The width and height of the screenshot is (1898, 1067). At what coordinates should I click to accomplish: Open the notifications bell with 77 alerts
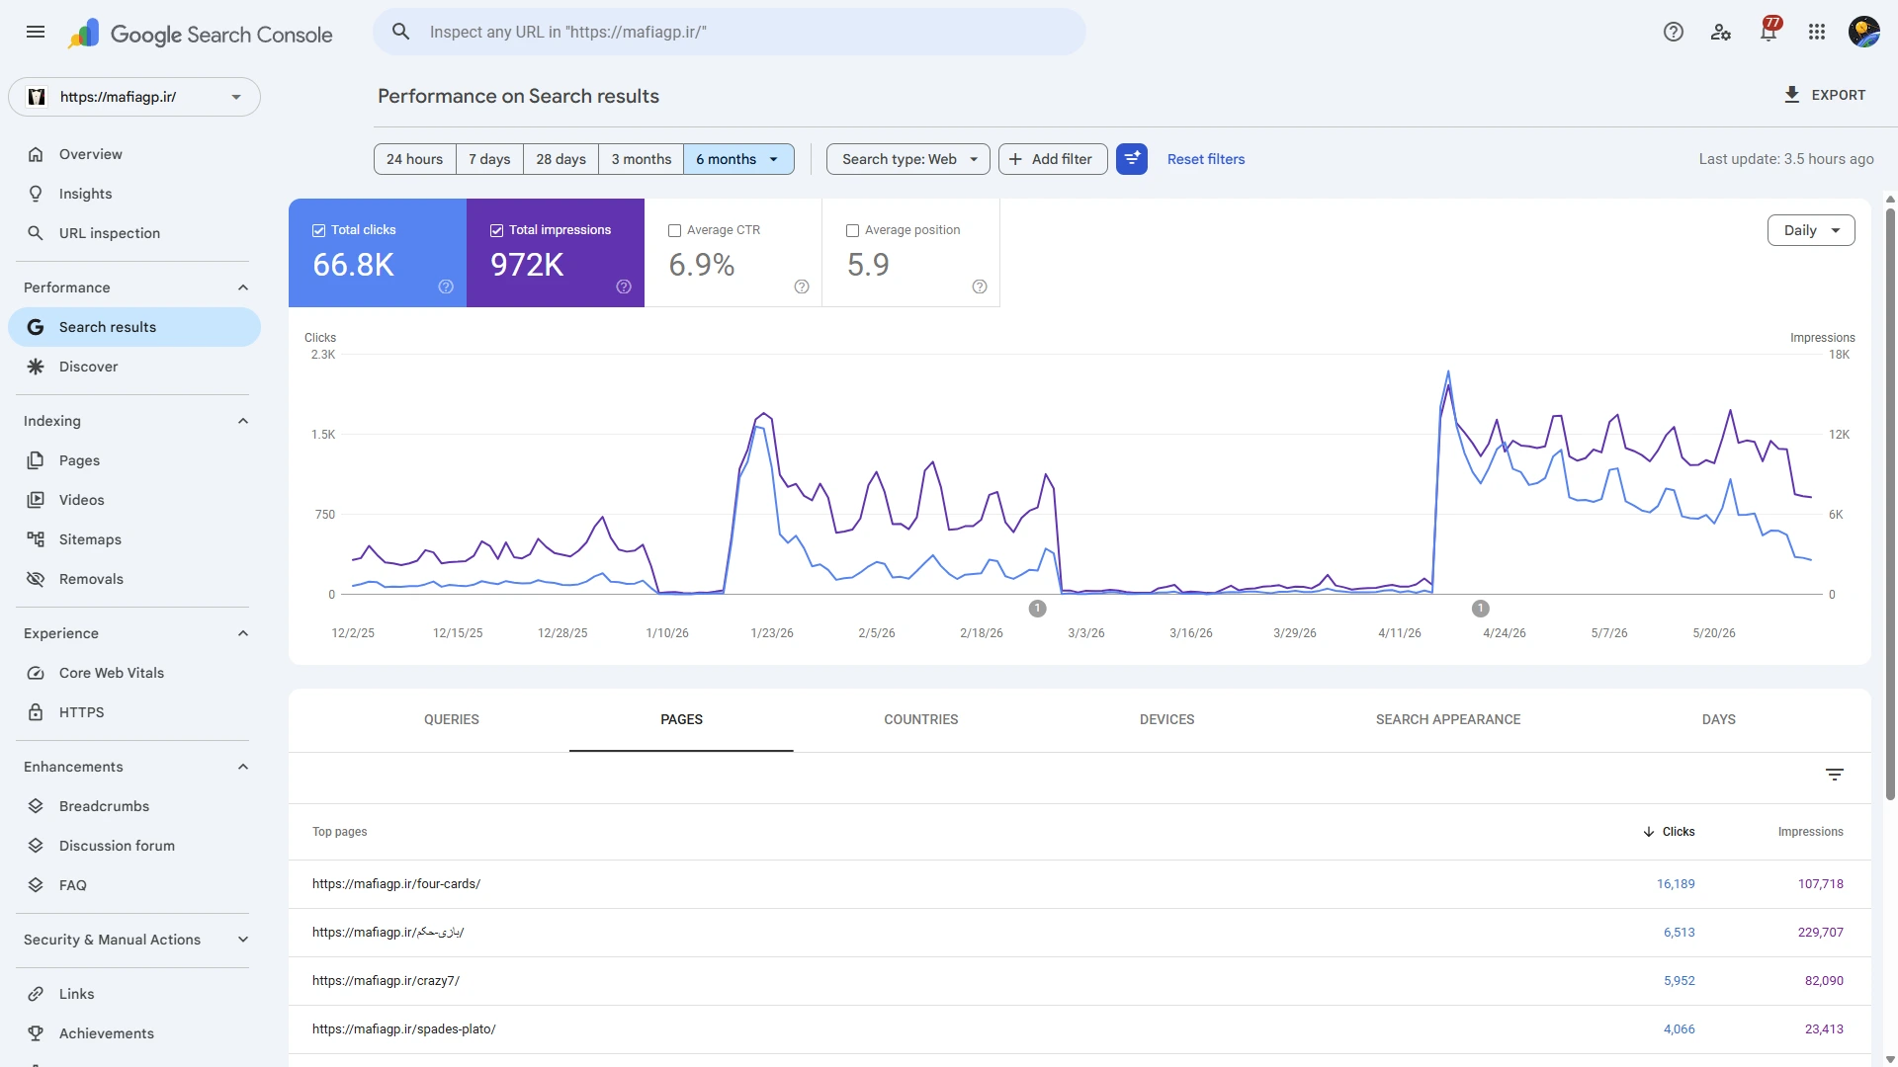click(x=1769, y=32)
